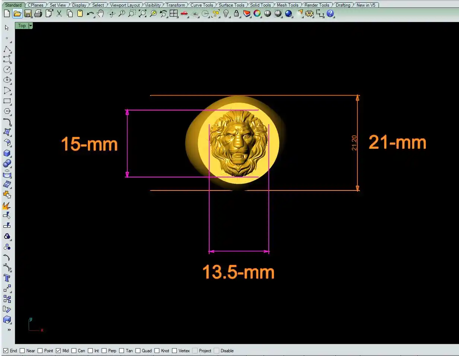Click the Zoom Extents icon

click(x=143, y=14)
